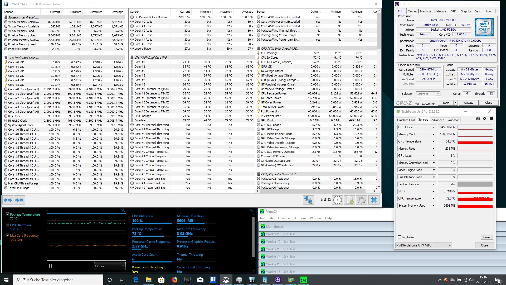Start logging via HWiNFO sheet-plus icon

[x=349, y=200]
